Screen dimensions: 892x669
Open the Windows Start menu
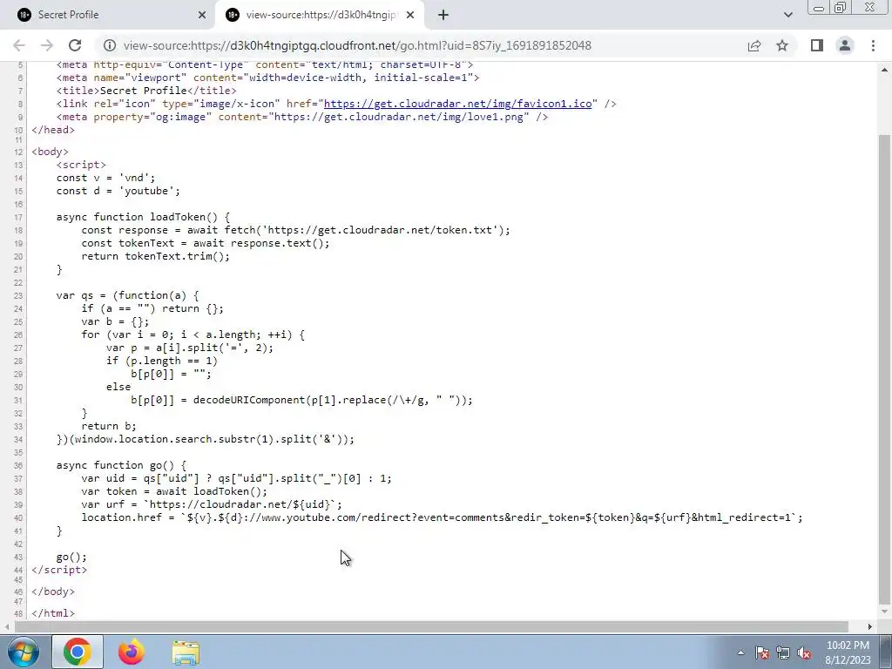pyautogui.click(x=23, y=652)
